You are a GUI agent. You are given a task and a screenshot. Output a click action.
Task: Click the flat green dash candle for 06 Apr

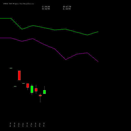pyautogui.click(x=11, y=68)
